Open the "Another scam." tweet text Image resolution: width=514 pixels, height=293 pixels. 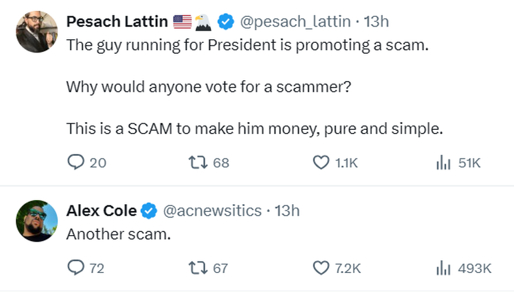119,234
